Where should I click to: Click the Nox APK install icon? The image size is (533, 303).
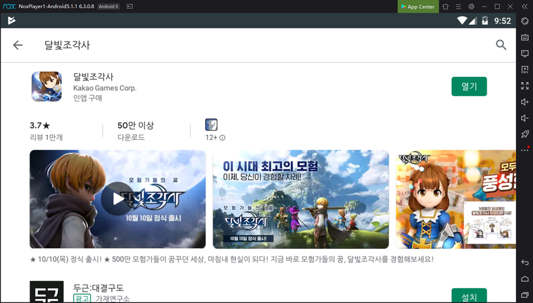pyautogui.click(x=525, y=70)
